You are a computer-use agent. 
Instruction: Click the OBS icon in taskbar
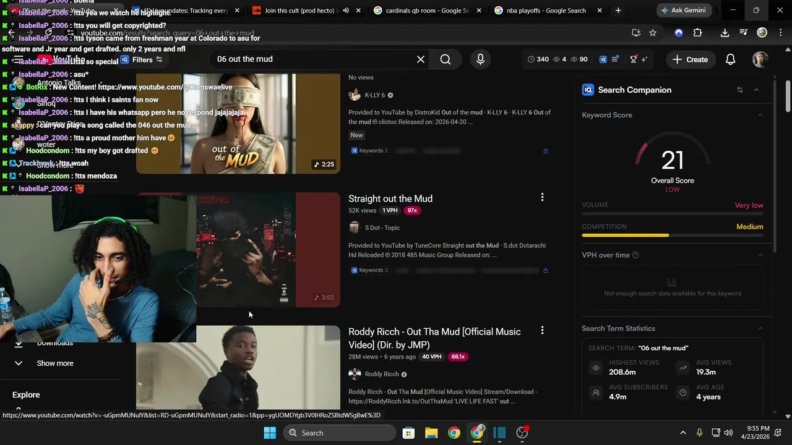pos(522,433)
